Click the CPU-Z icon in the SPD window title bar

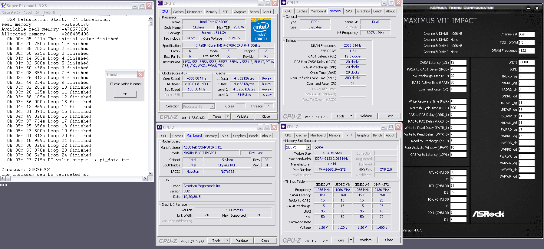point(283,127)
